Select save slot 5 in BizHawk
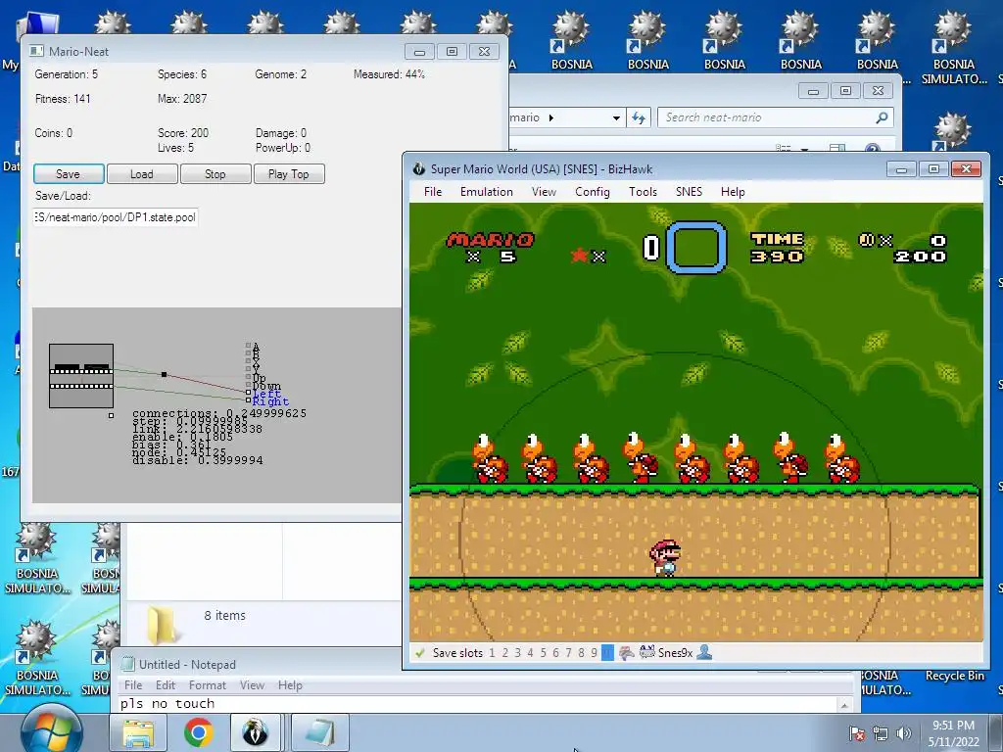 click(543, 653)
